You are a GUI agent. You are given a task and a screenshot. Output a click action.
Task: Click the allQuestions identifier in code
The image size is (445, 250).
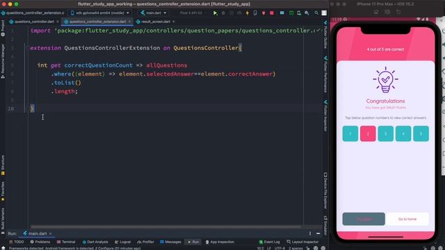[167, 65]
